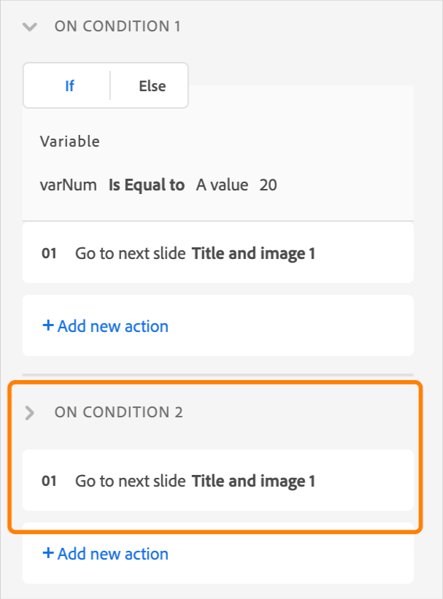The image size is (443, 599).
Task: Click the Variable label in condition
Action: click(69, 142)
